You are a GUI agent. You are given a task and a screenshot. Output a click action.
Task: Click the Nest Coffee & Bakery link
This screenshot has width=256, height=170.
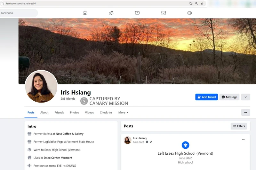tap(69, 134)
